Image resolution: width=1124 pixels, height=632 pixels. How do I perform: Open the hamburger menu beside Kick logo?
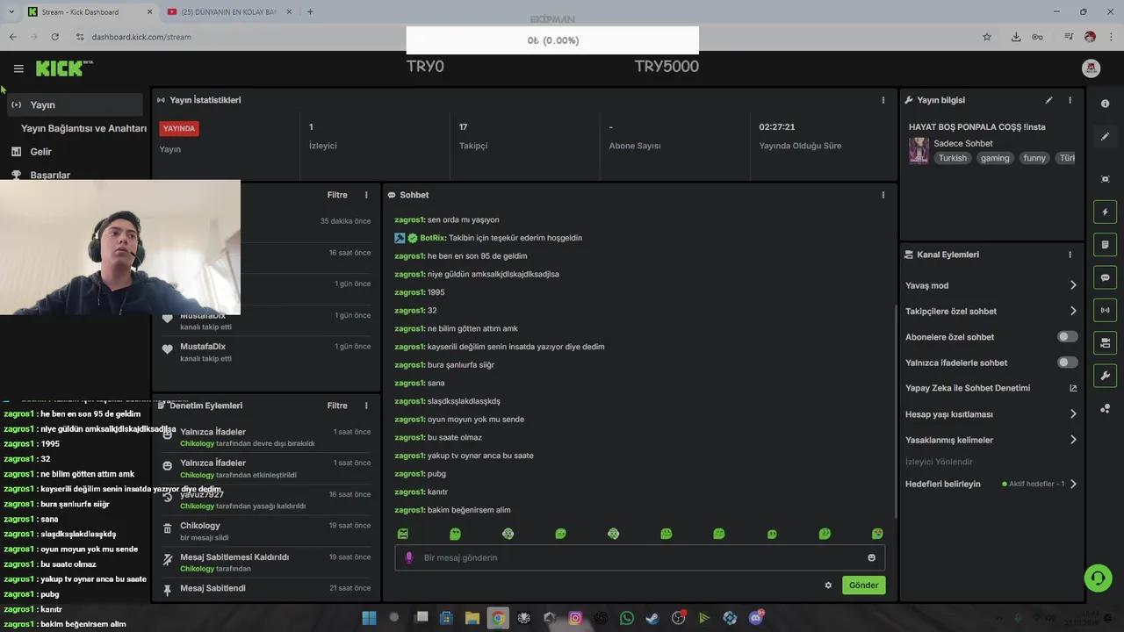(x=18, y=68)
